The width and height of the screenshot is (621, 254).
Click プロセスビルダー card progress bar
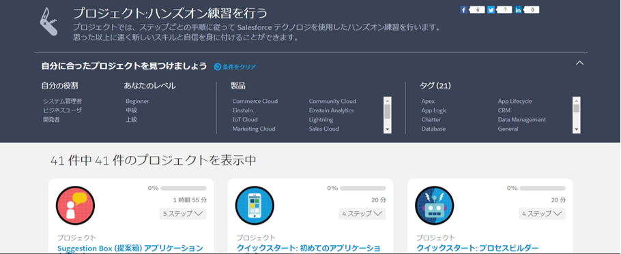coord(543,189)
